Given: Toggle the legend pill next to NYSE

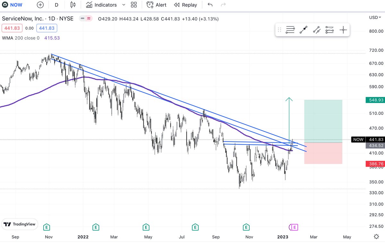Looking at the screenshot, I should pyautogui.click(x=85, y=19).
